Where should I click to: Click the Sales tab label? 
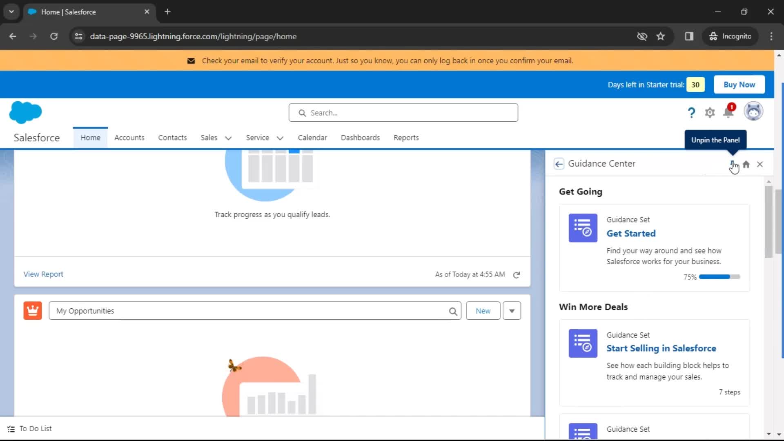(x=209, y=138)
